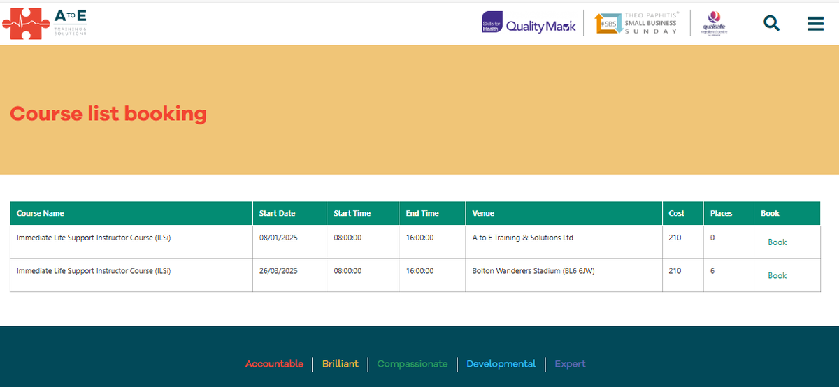This screenshot has height=387, width=839.
Task: Click places value 0 in first row
Action: (712, 238)
